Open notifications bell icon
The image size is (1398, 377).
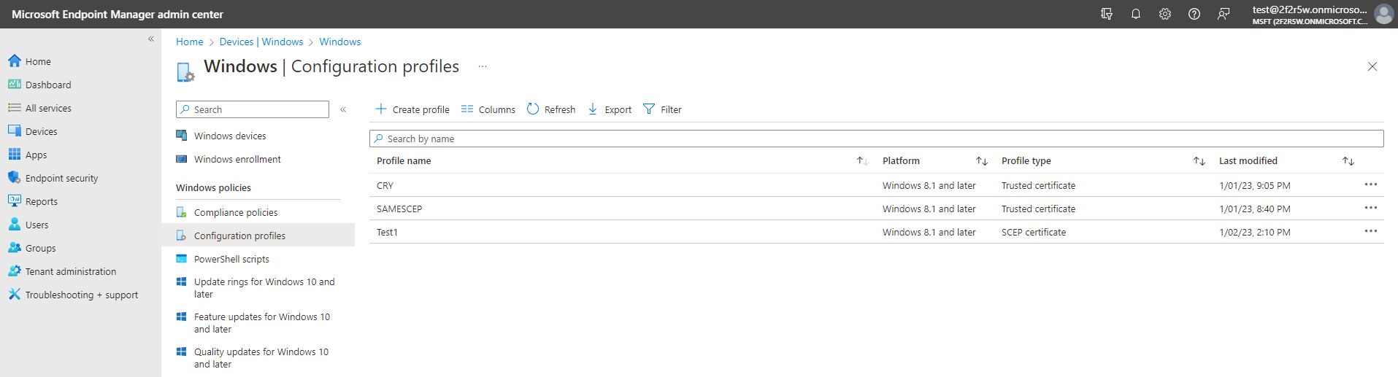point(1136,14)
